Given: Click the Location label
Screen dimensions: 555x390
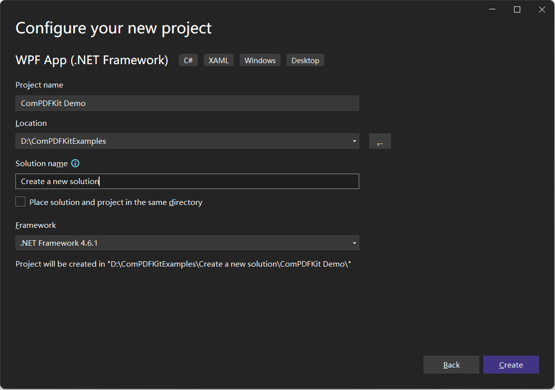Looking at the screenshot, I should pyautogui.click(x=31, y=123).
